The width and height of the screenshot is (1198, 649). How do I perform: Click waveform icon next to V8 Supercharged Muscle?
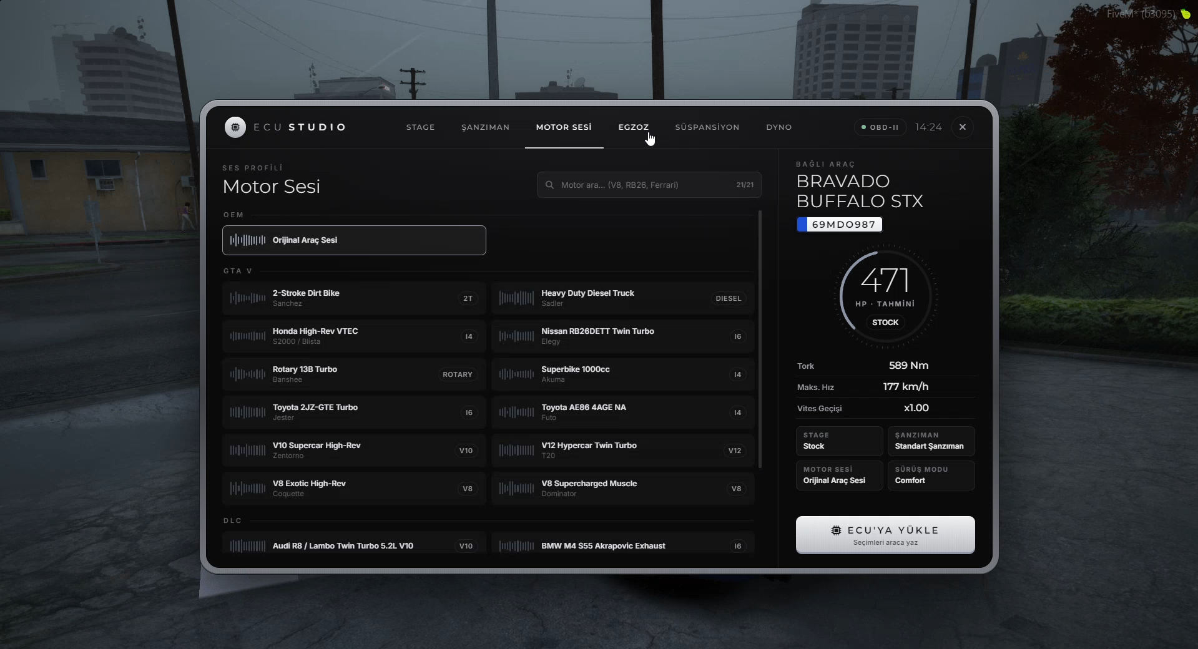point(516,489)
